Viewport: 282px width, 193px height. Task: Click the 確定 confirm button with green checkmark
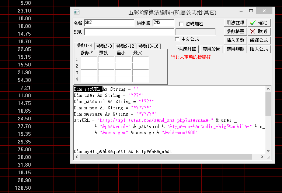pyautogui.click(x=259, y=23)
